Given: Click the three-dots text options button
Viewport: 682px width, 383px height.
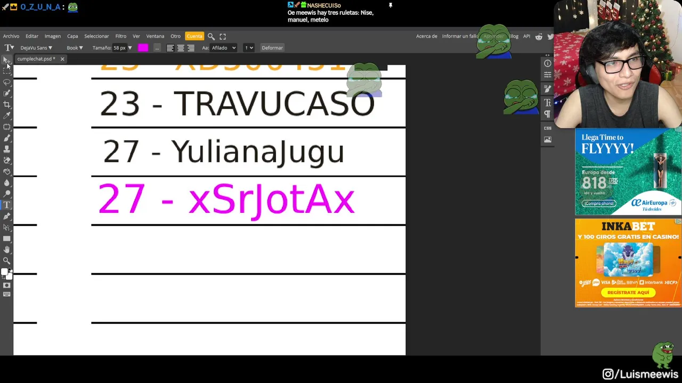Looking at the screenshot, I should pyautogui.click(x=157, y=48).
